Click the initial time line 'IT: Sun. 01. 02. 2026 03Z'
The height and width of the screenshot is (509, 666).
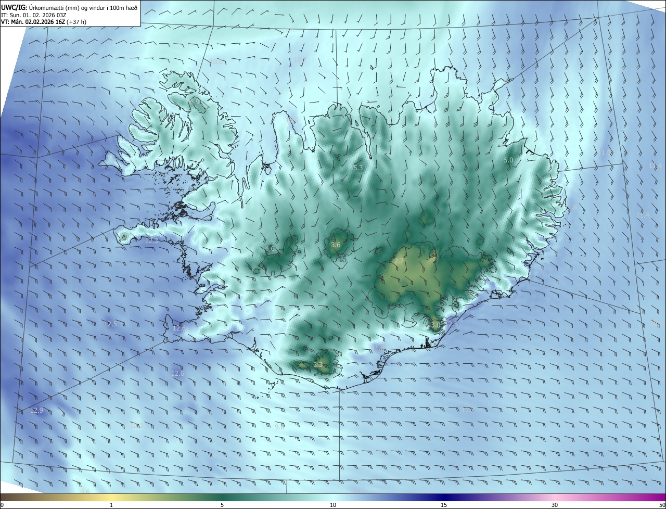tap(33, 15)
